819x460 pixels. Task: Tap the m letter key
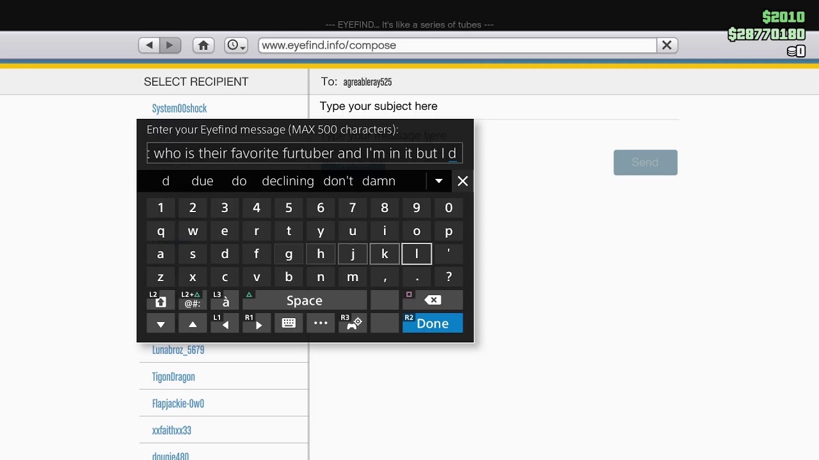[353, 277]
